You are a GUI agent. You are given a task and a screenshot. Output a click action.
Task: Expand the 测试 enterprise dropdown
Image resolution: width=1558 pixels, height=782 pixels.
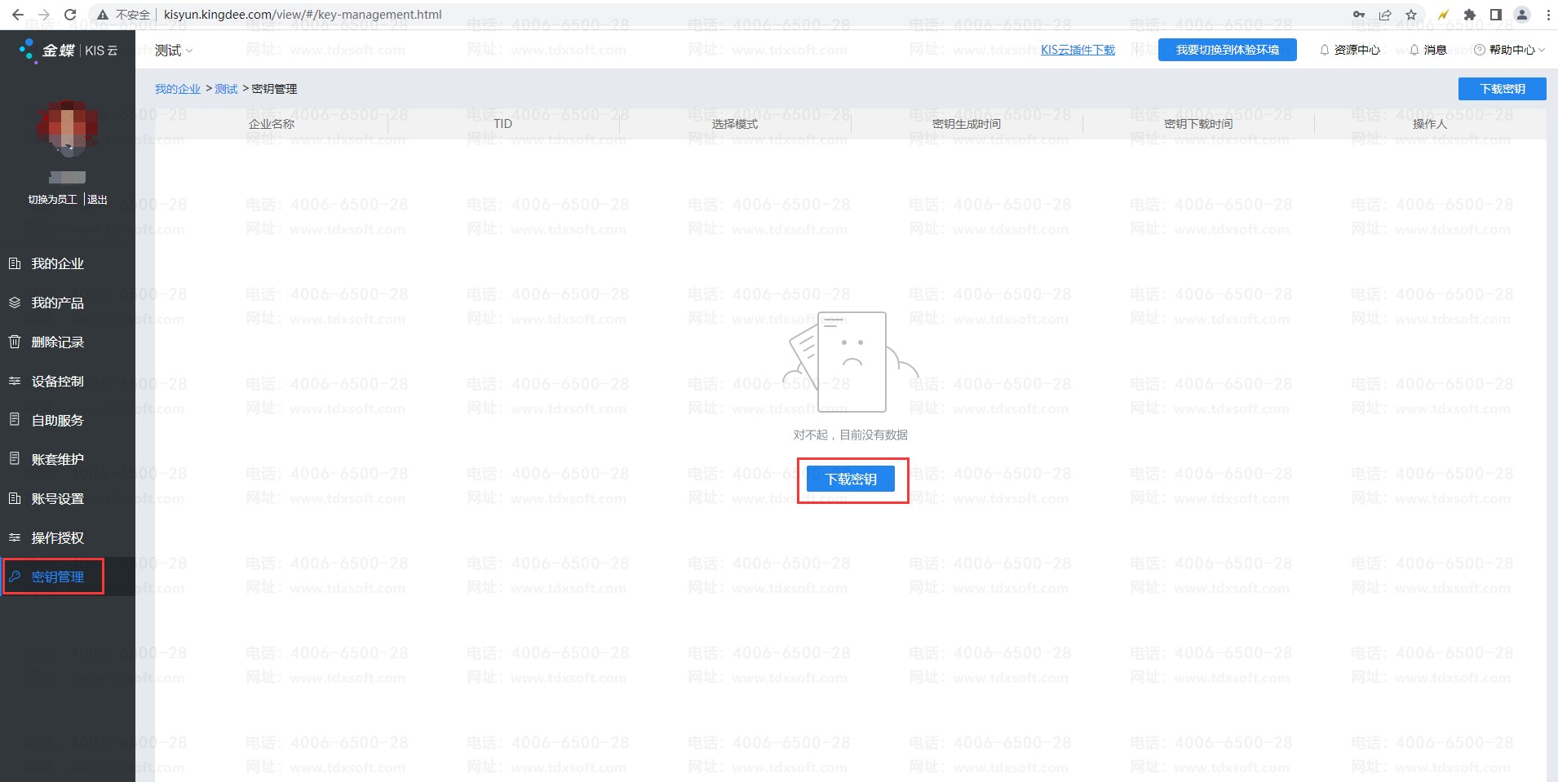[174, 51]
